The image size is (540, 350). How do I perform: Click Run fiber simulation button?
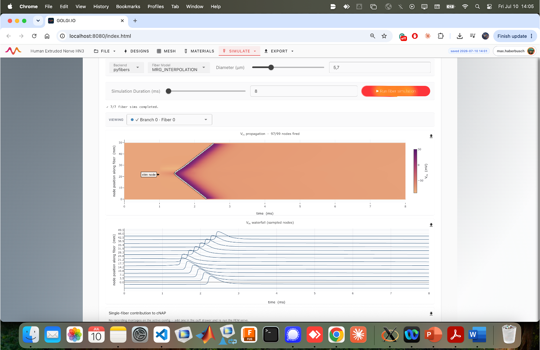(x=396, y=91)
